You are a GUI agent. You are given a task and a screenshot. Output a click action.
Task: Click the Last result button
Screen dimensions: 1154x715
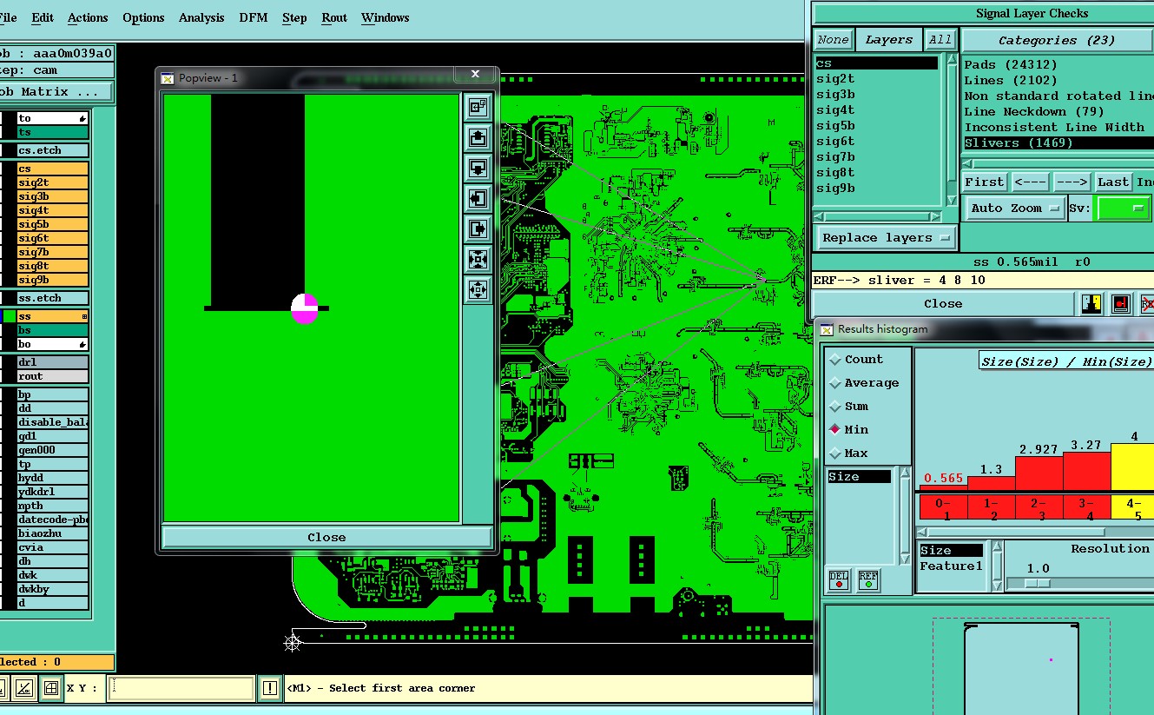[x=1112, y=182]
